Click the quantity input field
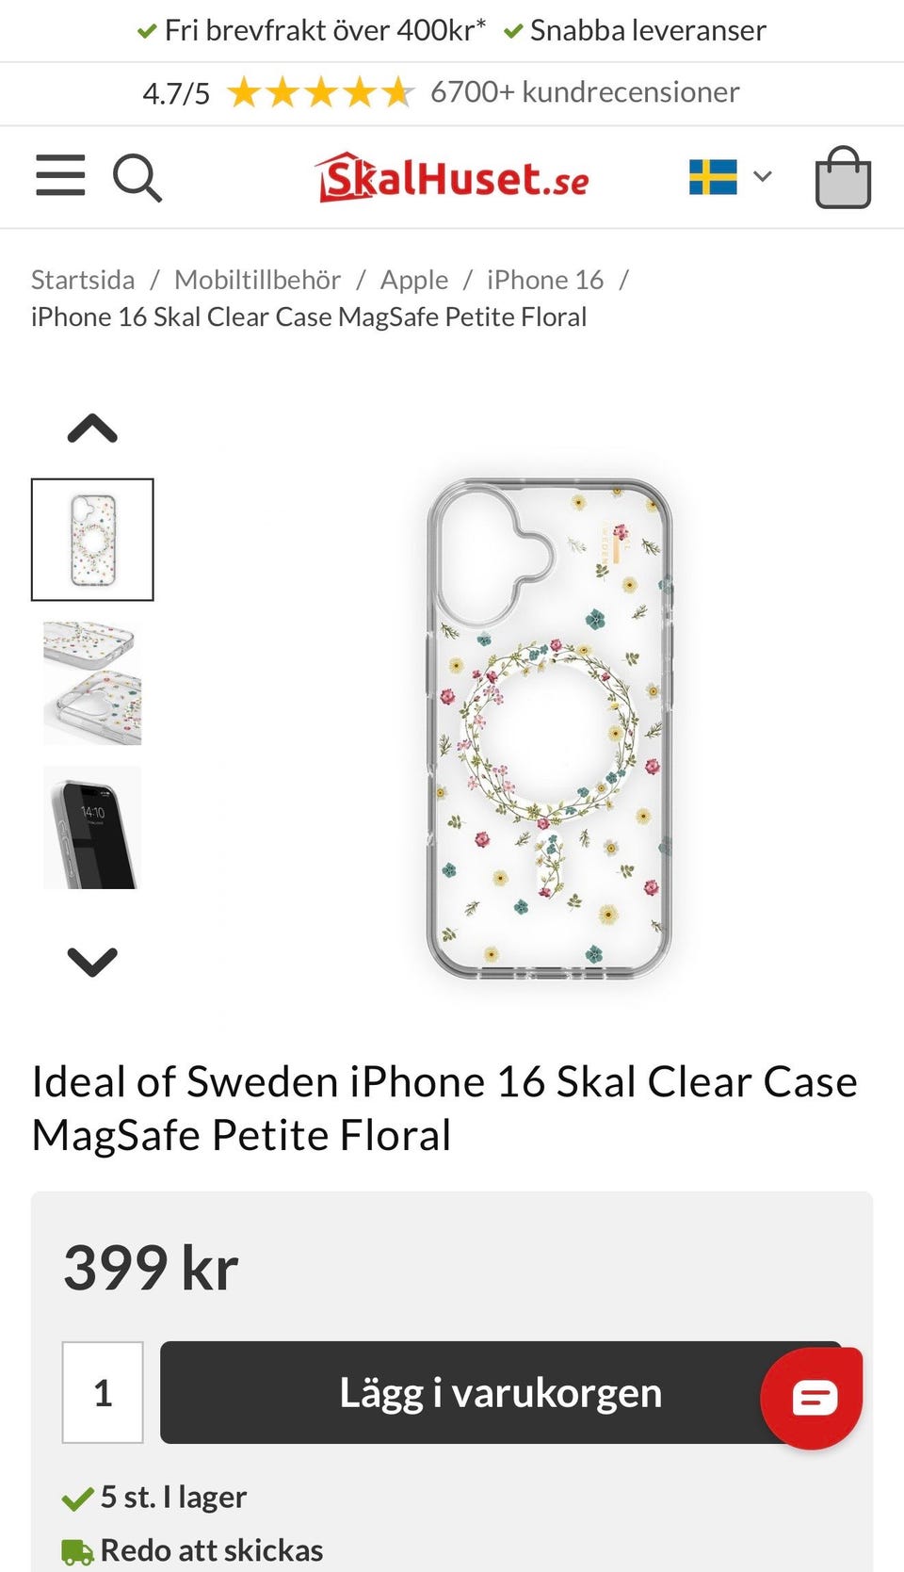This screenshot has height=1572, width=904. coord(103,1392)
